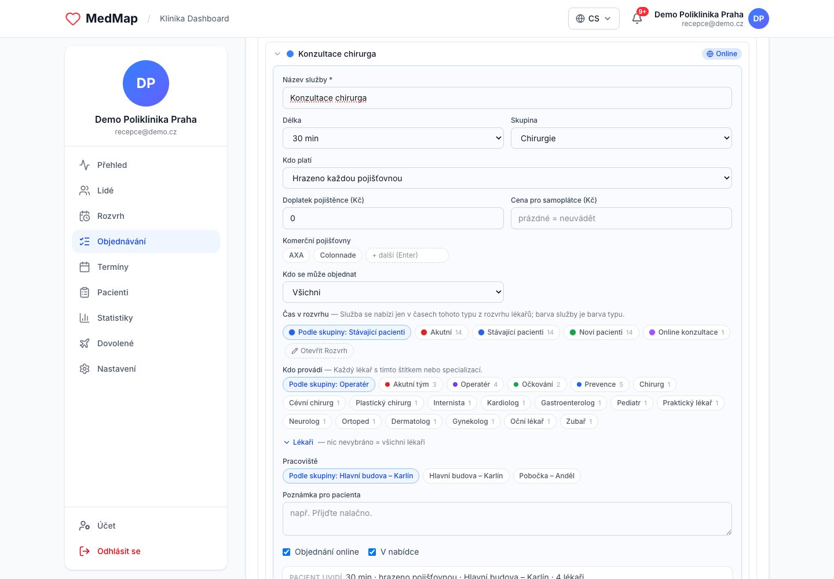This screenshot has height=579, width=834.
Task: Open the Pacienti menu item
Action: [x=146, y=292]
